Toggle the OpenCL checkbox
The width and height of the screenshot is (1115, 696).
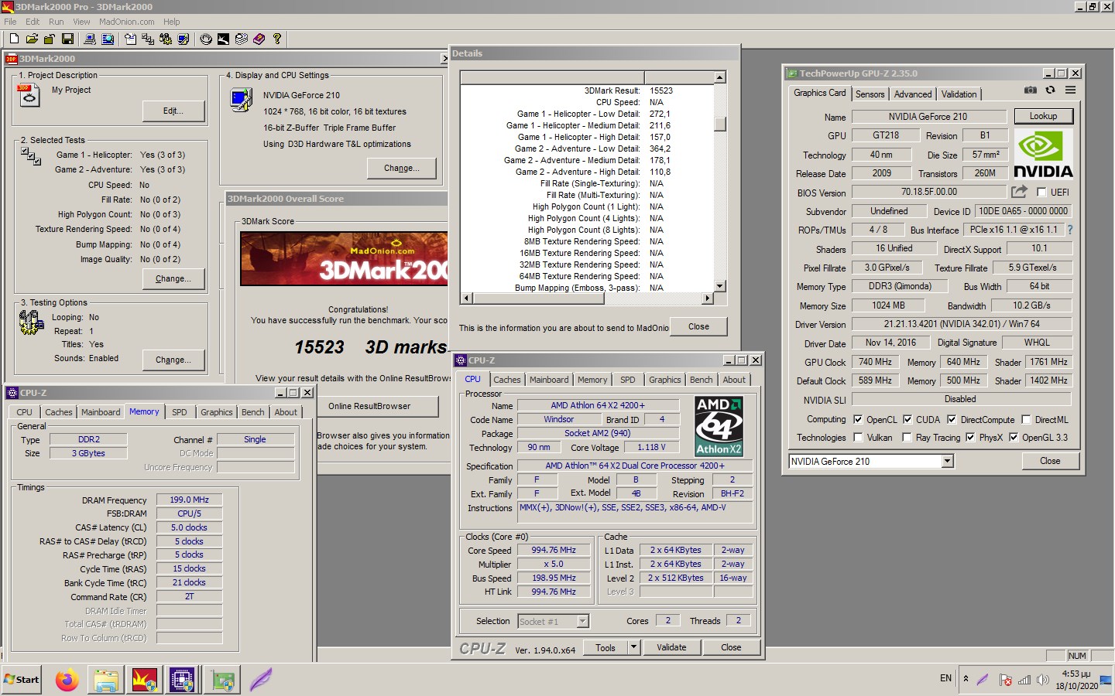pyautogui.click(x=858, y=420)
